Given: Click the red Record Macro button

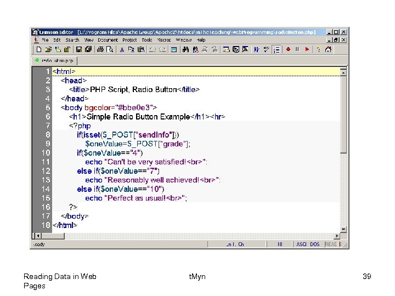Looking at the screenshot, I should pyautogui.click(x=288, y=49).
